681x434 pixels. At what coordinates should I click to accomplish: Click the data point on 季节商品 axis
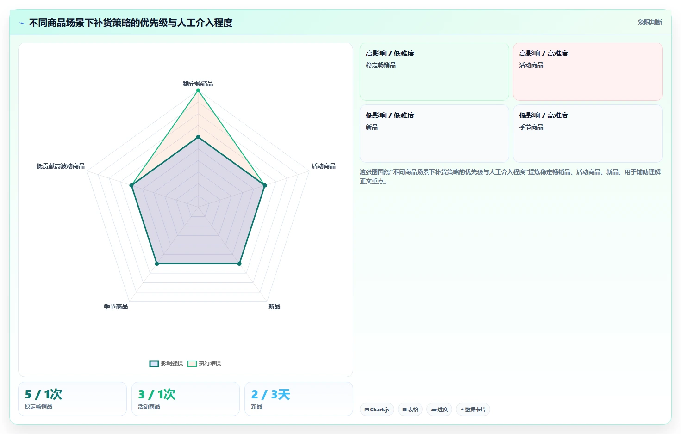tap(157, 263)
